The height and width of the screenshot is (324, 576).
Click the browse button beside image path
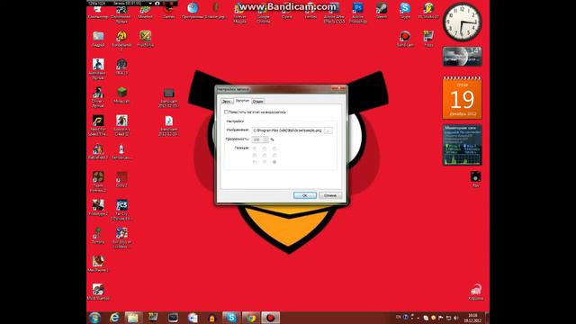click(328, 130)
